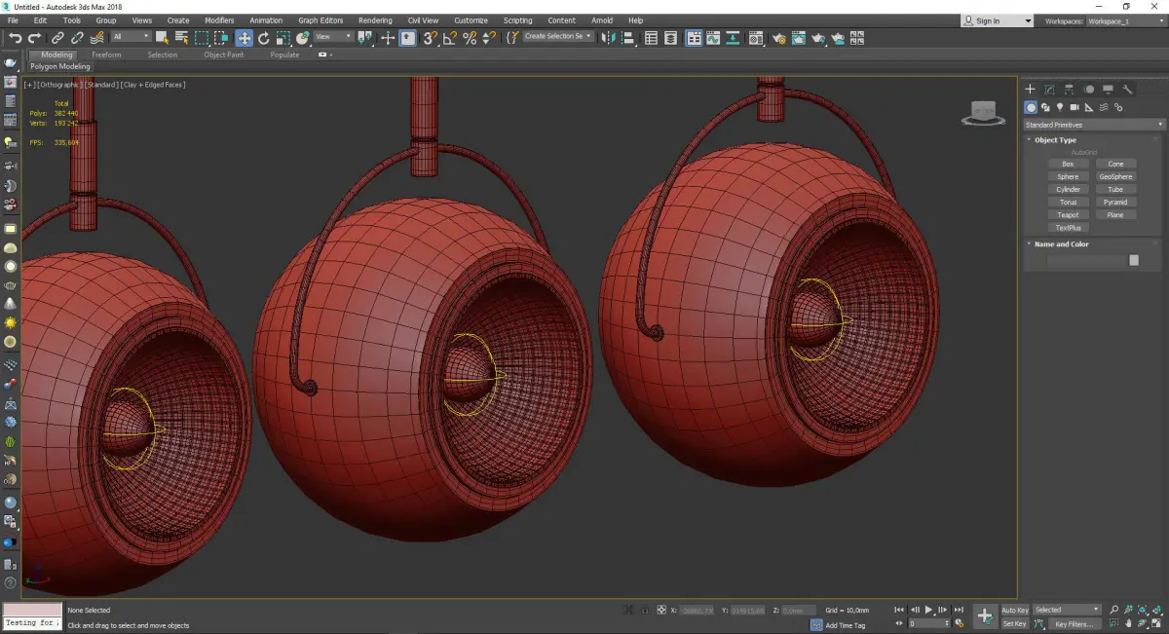This screenshot has width=1169, height=634.
Task: Click the Render Production teapot icon
Action: click(818, 38)
